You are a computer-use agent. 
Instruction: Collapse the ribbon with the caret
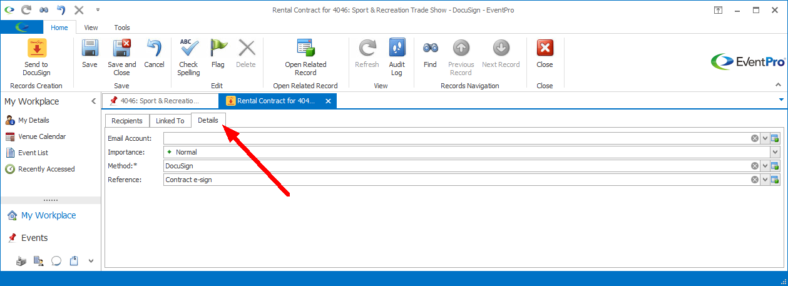779,84
